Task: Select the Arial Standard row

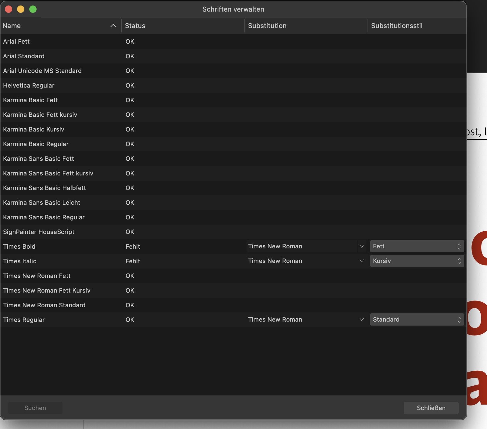Action: click(233, 56)
